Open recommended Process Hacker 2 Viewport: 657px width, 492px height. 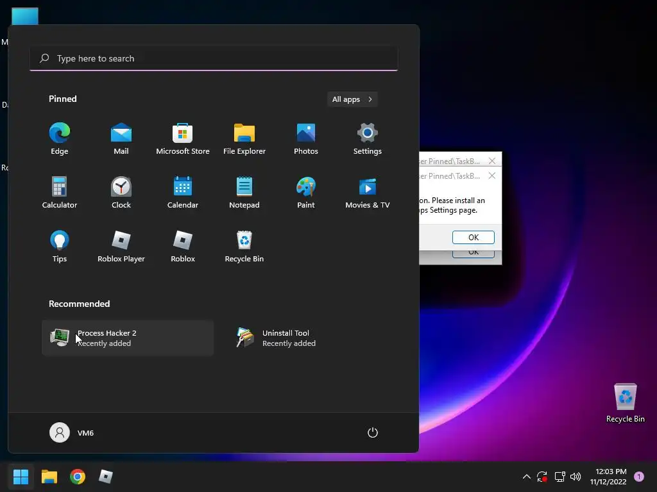pyautogui.click(x=128, y=338)
